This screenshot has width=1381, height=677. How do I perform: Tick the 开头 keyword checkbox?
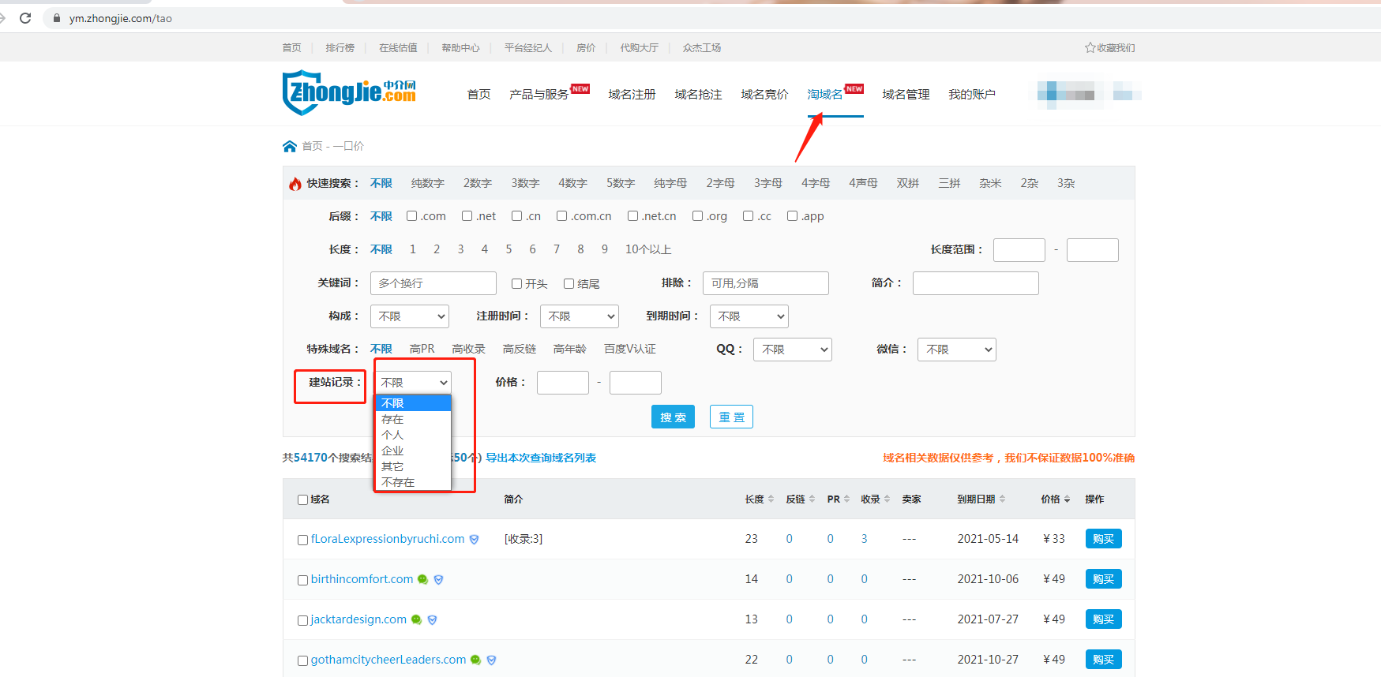pos(516,284)
